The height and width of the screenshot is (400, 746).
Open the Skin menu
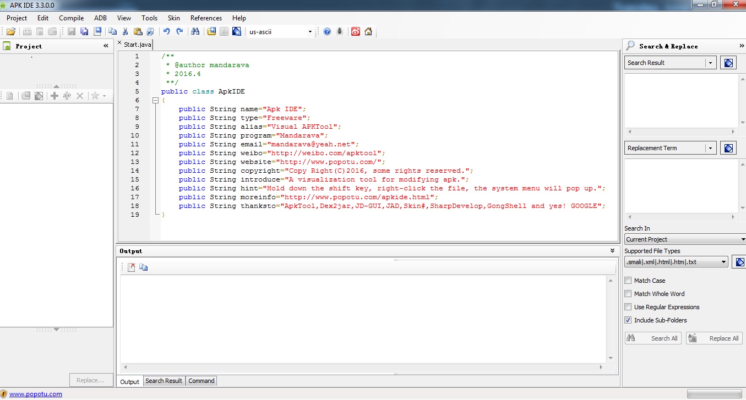click(x=174, y=18)
